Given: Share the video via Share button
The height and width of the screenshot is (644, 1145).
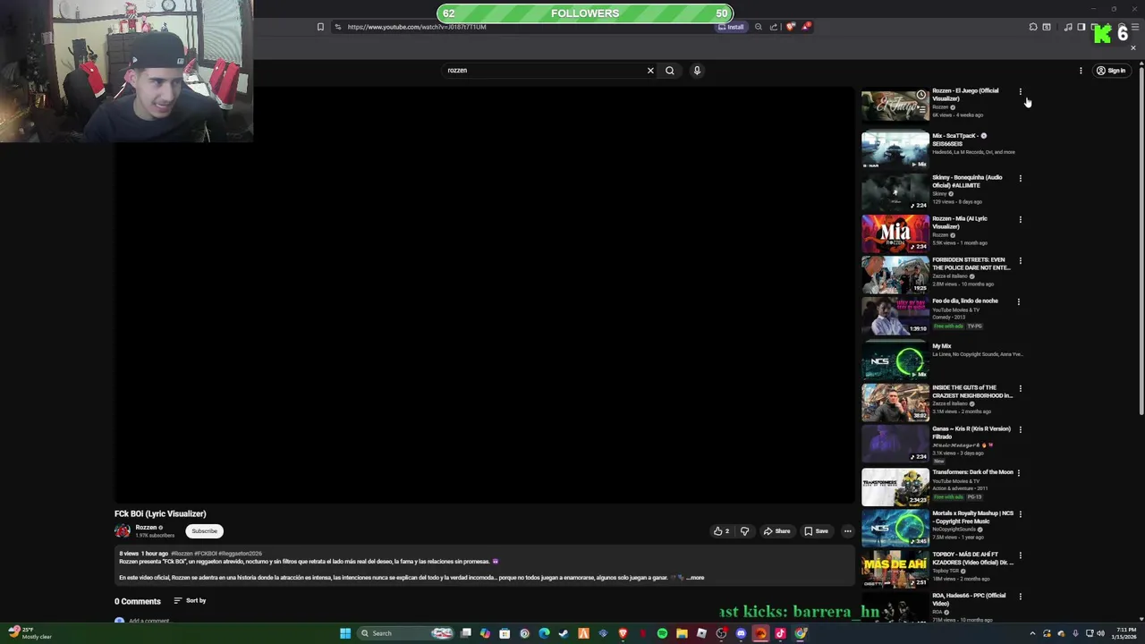Looking at the screenshot, I should pyautogui.click(x=776, y=531).
